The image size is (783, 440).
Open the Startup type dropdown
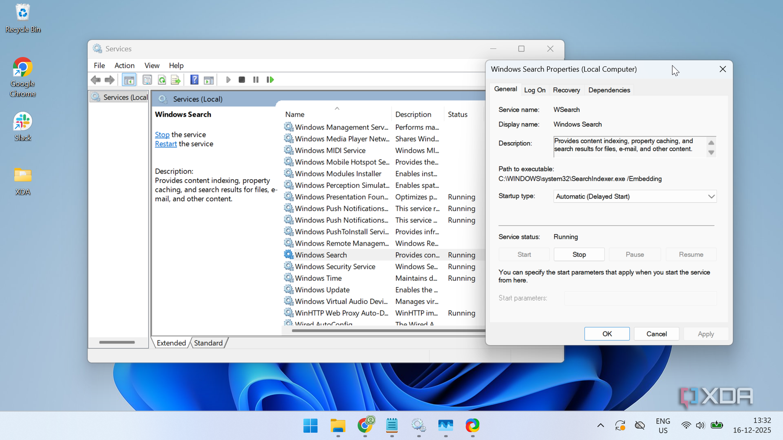pos(711,196)
